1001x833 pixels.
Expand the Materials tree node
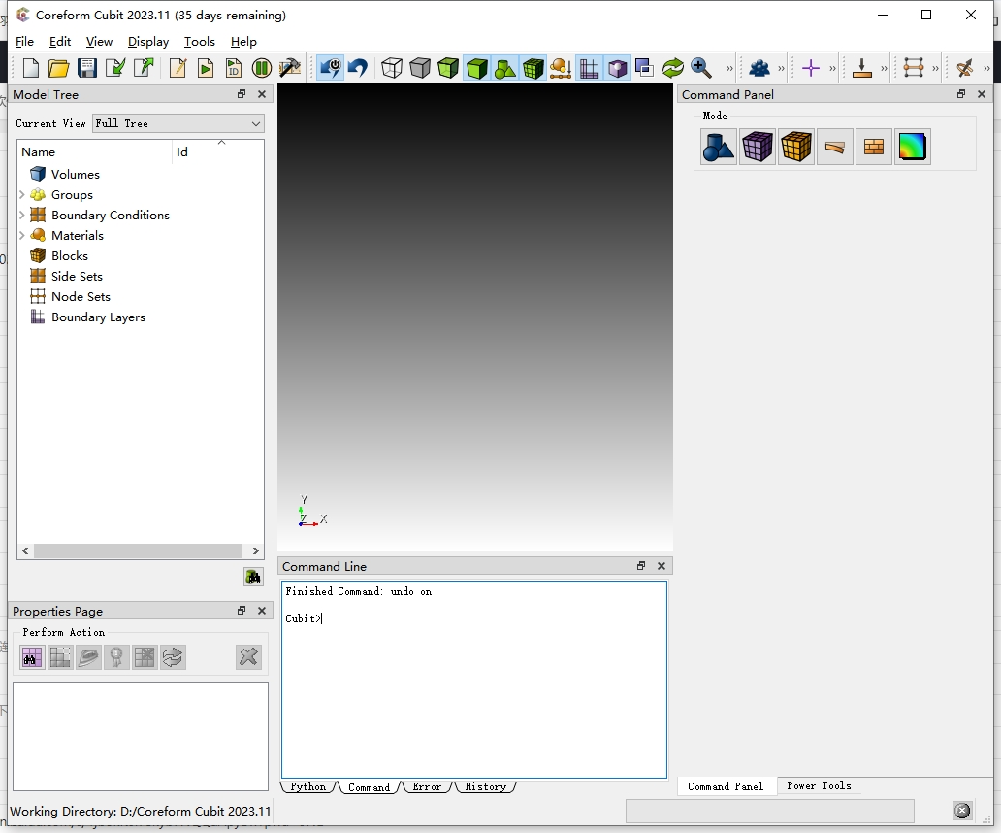pyautogui.click(x=21, y=235)
